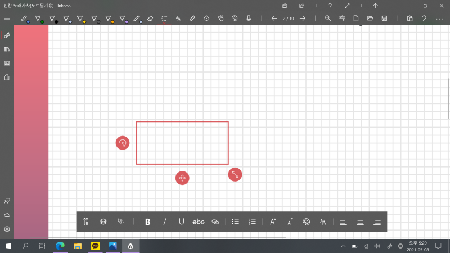Align text left
Screen dimensions: 450x253
[343, 222]
